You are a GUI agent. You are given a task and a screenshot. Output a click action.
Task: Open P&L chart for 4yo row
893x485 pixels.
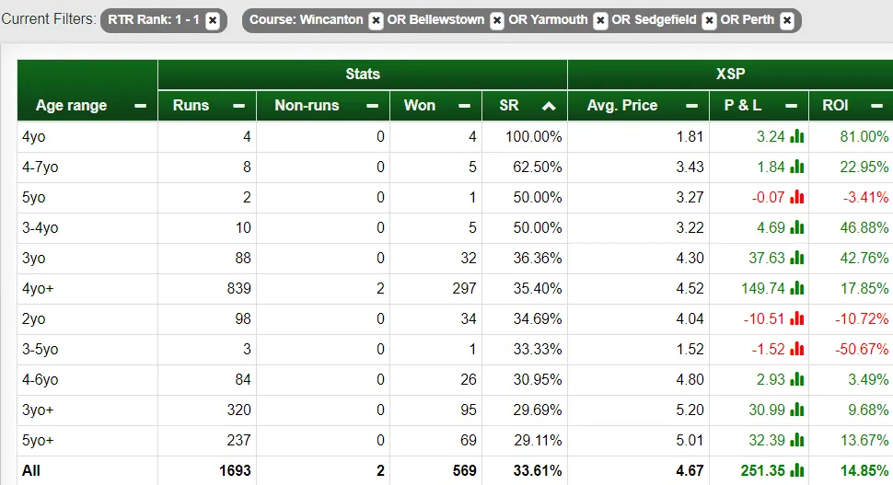click(796, 136)
